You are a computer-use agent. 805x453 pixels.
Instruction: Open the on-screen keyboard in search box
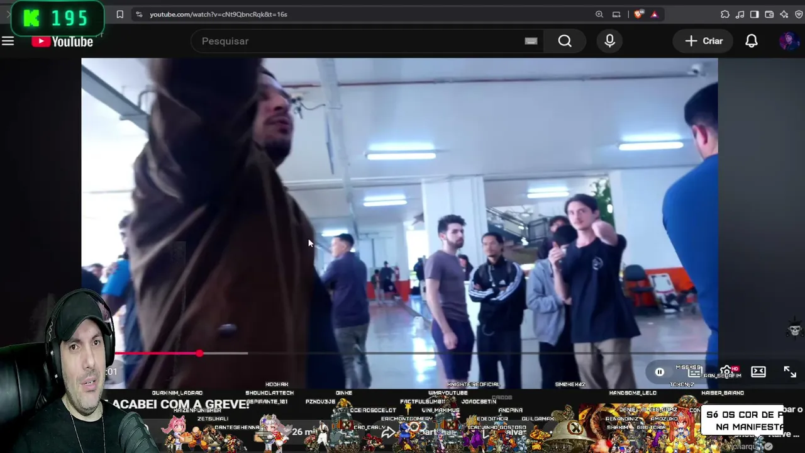pyautogui.click(x=531, y=41)
